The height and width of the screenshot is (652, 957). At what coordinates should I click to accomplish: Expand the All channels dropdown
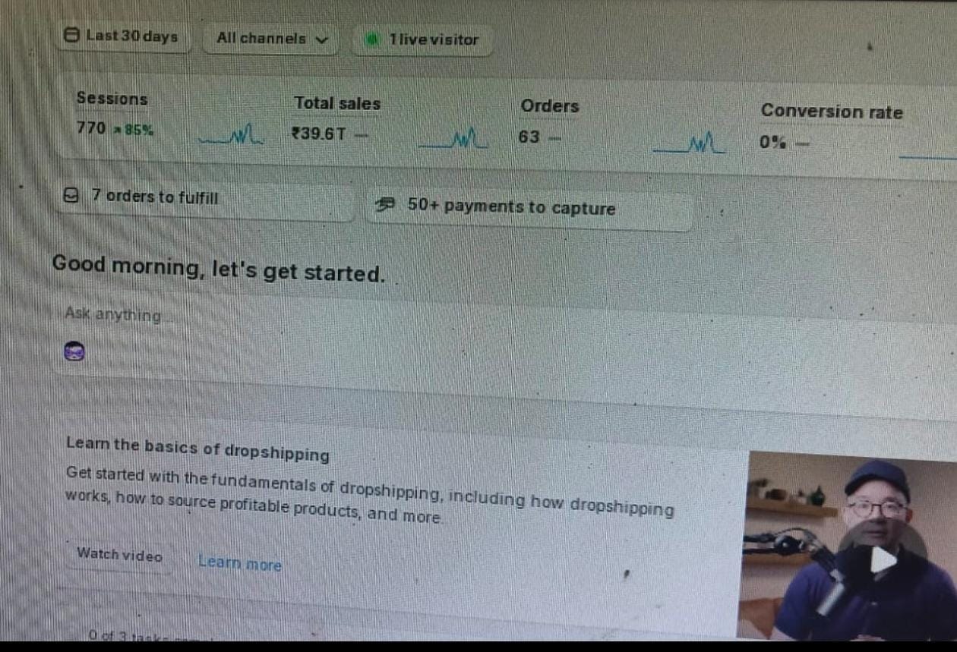pos(270,38)
